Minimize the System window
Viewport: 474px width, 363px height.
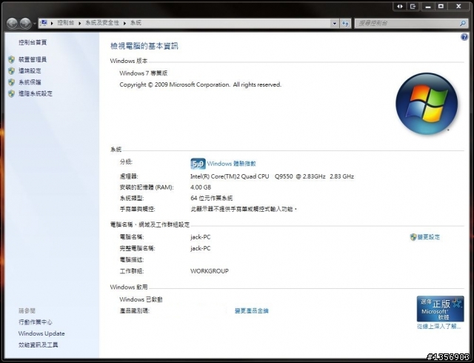coord(428,7)
